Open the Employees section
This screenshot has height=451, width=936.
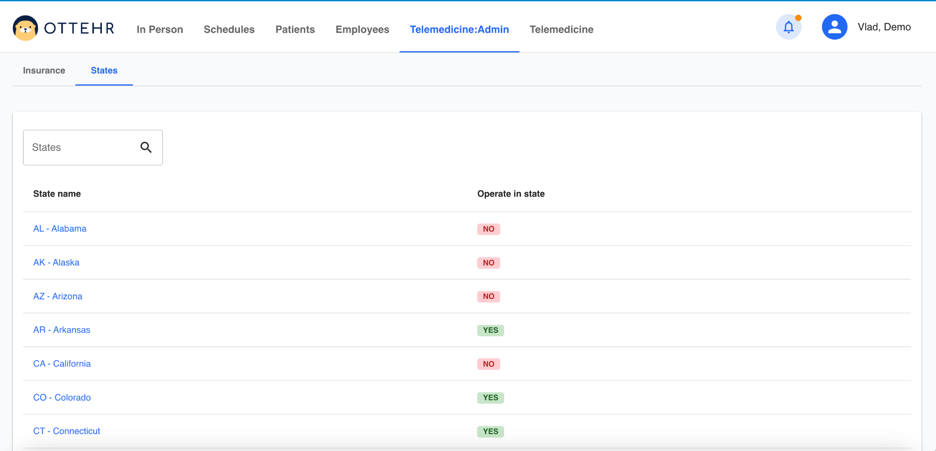point(362,29)
